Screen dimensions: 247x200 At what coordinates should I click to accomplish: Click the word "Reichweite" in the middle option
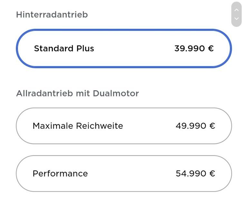click(100, 126)
